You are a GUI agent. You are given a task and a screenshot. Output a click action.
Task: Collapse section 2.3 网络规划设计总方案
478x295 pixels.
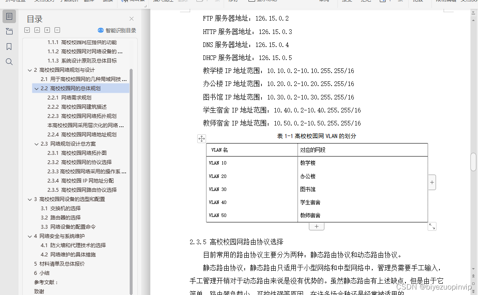[x=37, y=144]
